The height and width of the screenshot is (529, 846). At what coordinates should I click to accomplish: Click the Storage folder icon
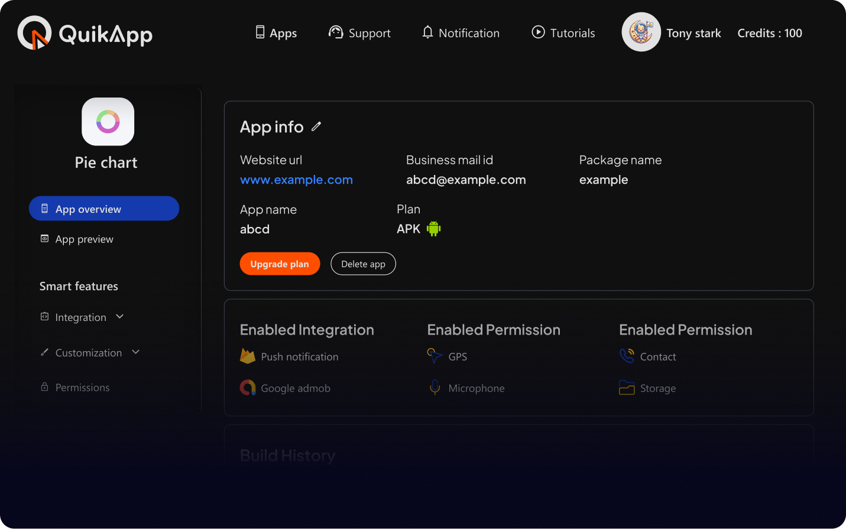pyautogui.click(x=627, y=388)
